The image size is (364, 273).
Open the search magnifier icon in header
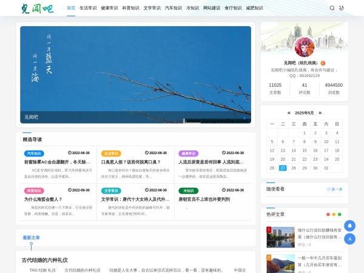click(332, 8)
